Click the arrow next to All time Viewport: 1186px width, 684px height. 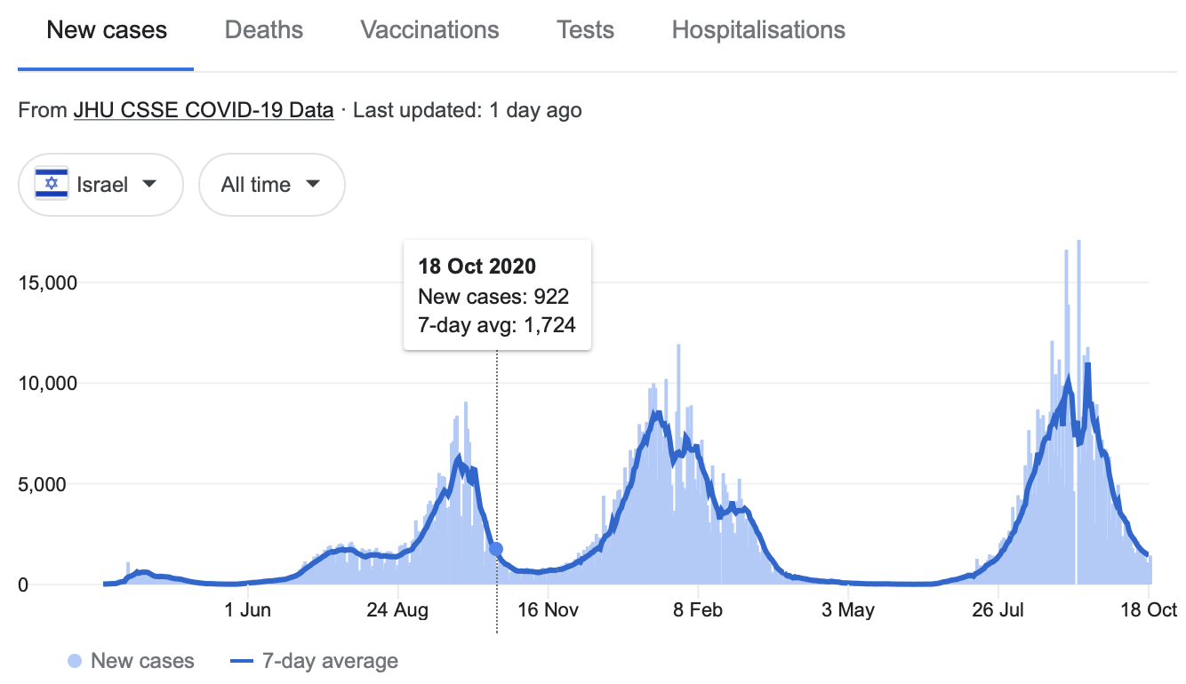(x=312, y=184)
